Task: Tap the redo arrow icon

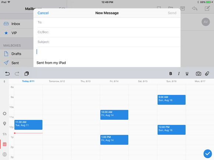Action: click(17, 74)
